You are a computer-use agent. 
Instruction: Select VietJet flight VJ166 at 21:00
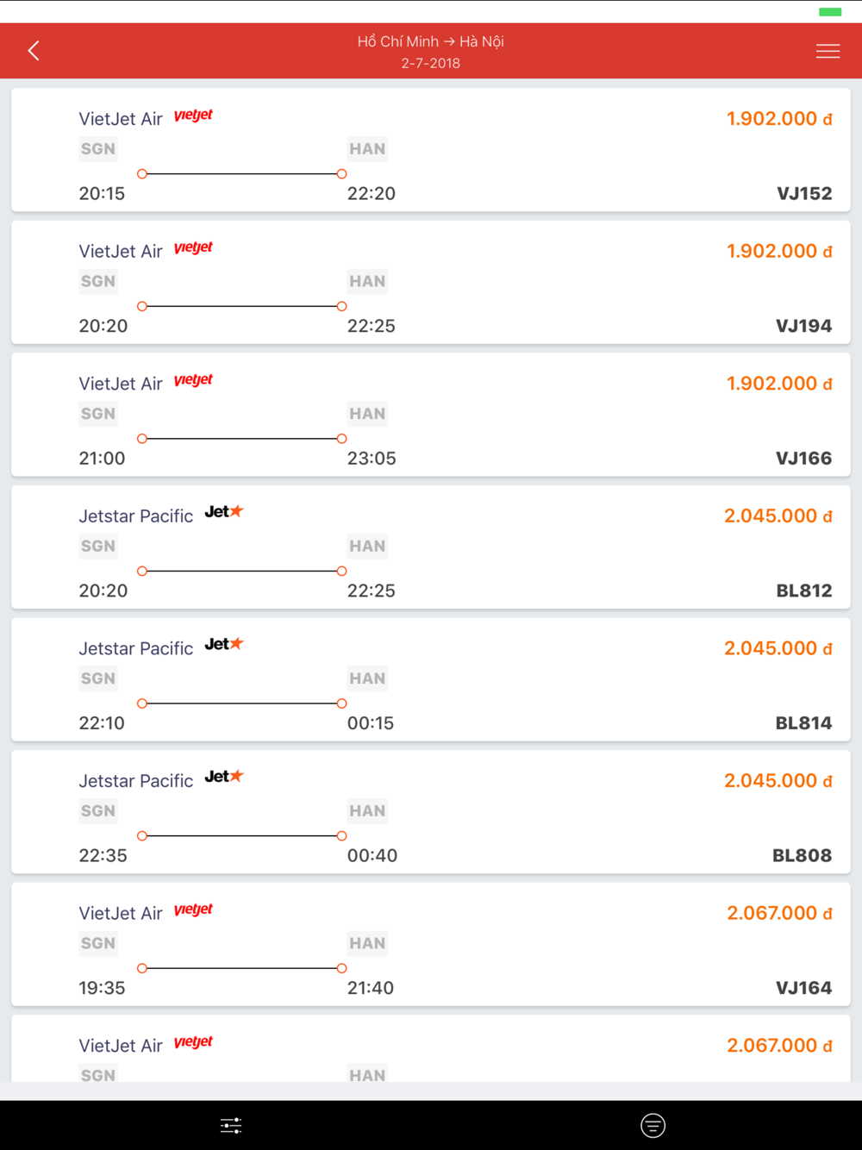click(x=431, y=415)
